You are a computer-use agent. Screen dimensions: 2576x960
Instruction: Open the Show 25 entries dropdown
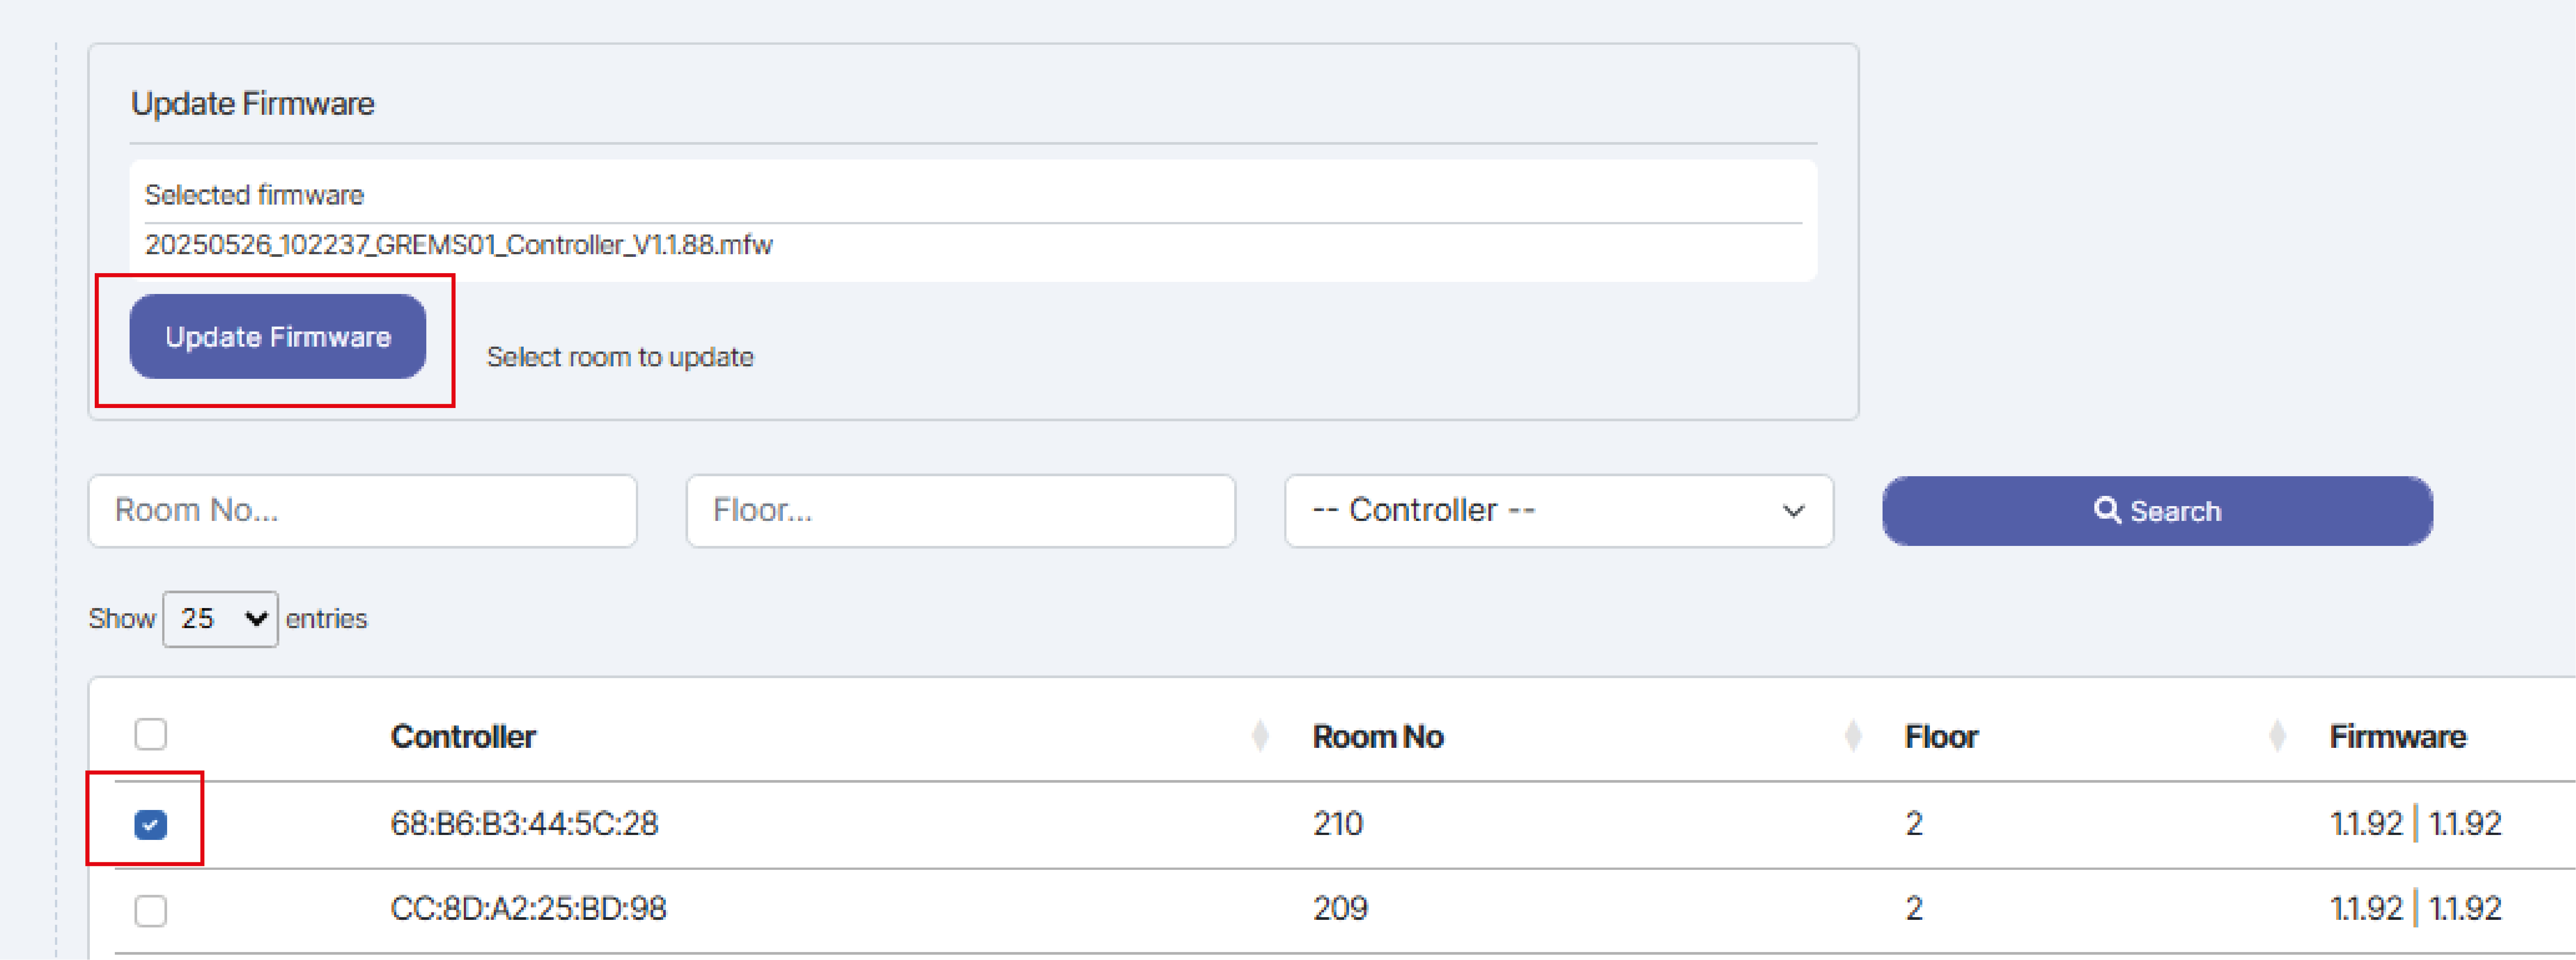[x=220, y=619]
